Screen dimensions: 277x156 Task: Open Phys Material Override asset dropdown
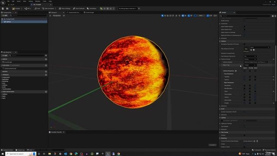(x=260, y=47)
